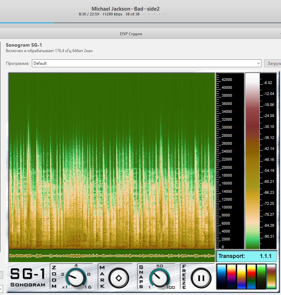Click the waveform strip below the sonogram
The height and width of the screenshot is (295, 281).
112,256
